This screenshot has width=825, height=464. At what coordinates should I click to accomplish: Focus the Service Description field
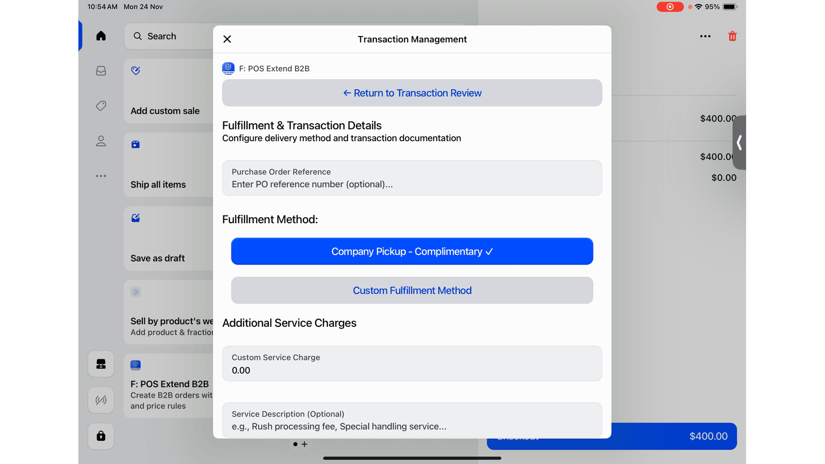tap(412, 420)
